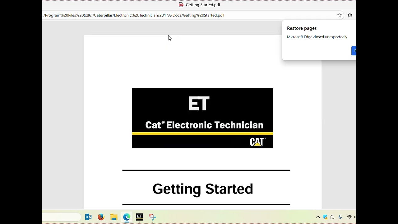The image size is (398, 224).
Task: Open Windows Security shield tray icon
Action: coord(325,217)
